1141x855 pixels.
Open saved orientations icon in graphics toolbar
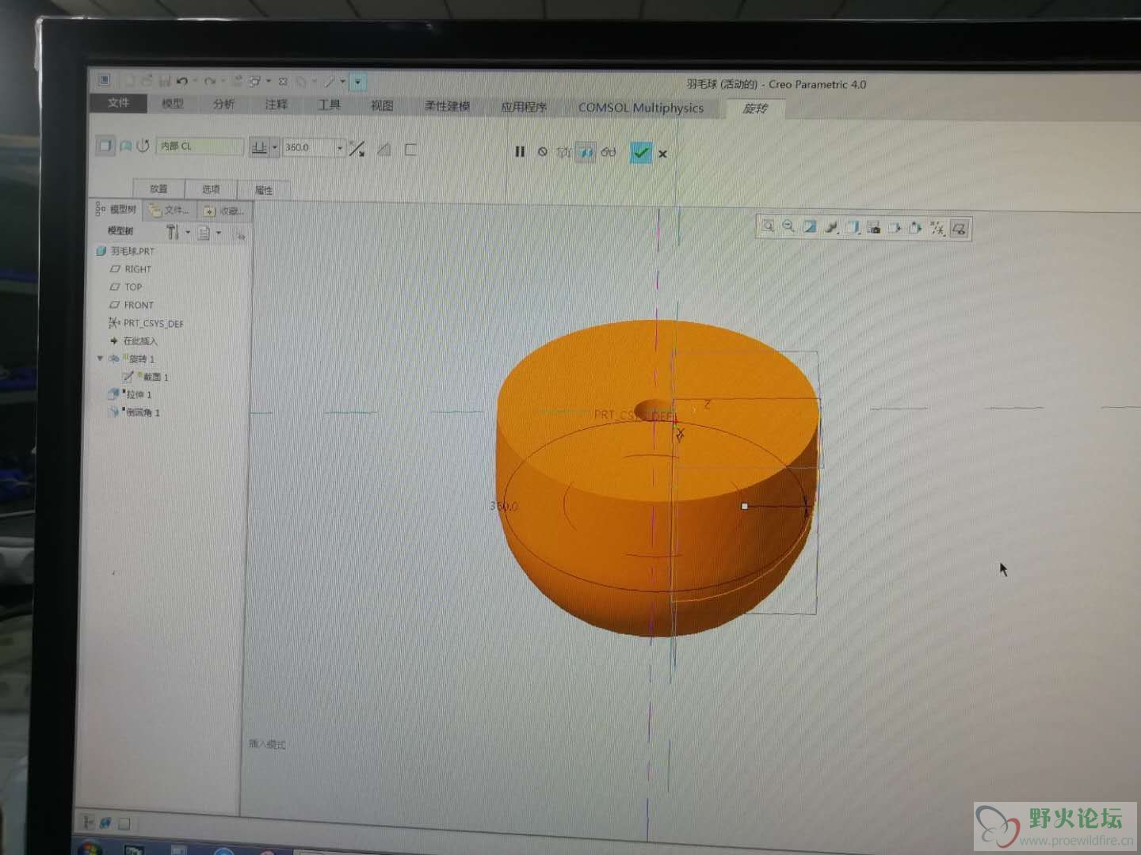coord(853,228)
